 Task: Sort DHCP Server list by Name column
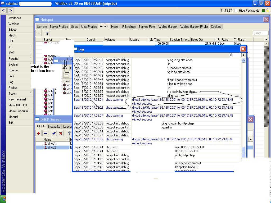click(56, 140)
